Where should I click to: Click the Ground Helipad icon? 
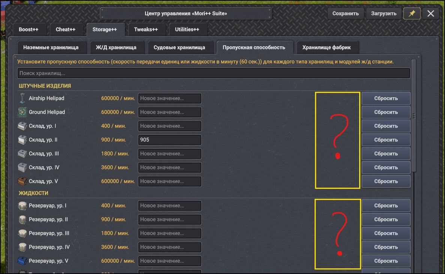pos(22,112)
